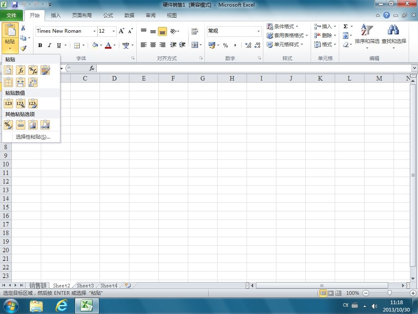
Task: Click the zoom slider handle
Action: tap(389, 293)
